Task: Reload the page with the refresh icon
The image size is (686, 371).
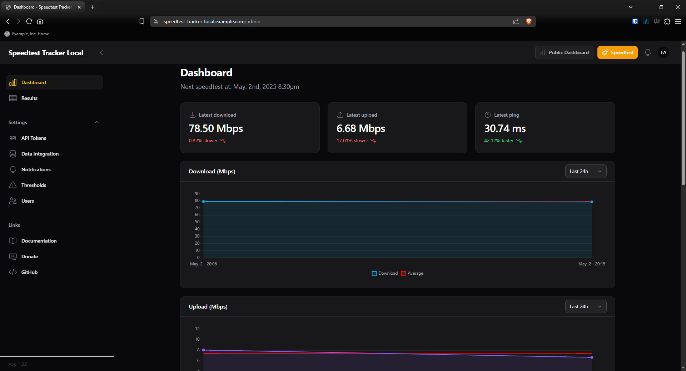Action: (29, 21)
